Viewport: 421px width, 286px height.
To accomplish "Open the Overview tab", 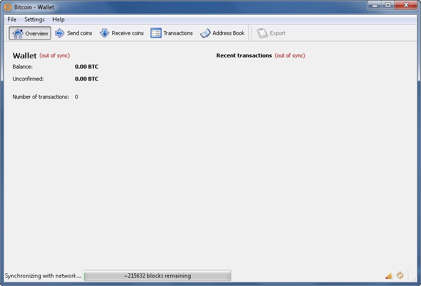I will pos(30,33).
